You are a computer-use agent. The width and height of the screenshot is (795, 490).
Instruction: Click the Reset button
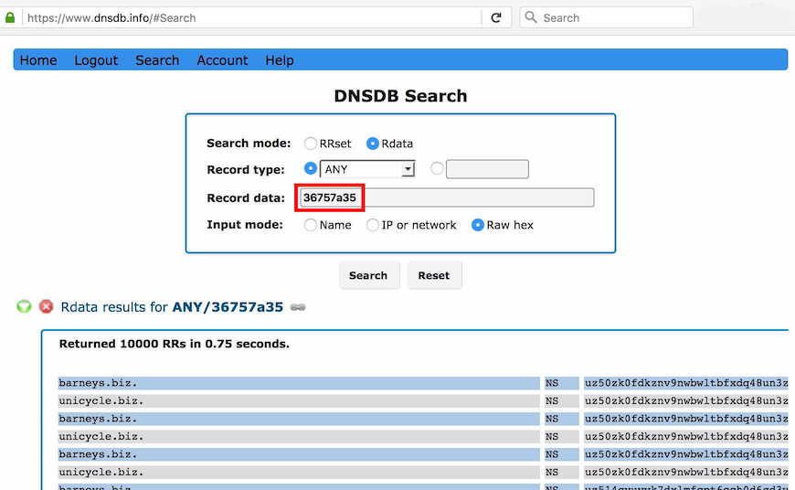(434, 275)
